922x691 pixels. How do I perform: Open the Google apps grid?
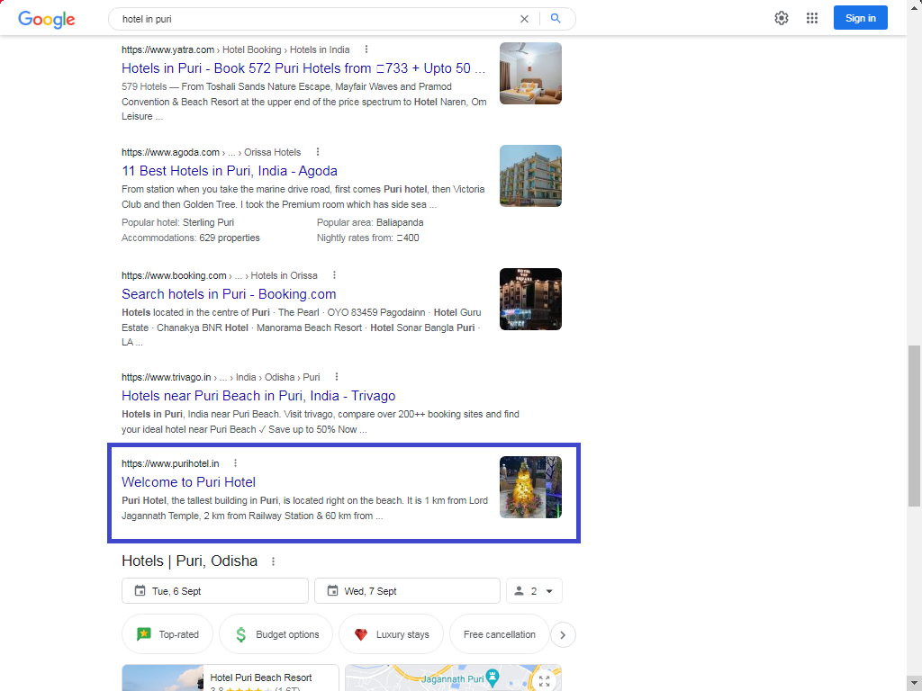click(812, 18)
